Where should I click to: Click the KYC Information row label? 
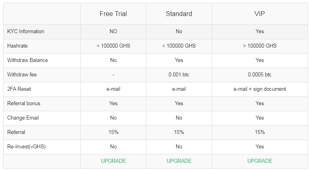point(26,32)
